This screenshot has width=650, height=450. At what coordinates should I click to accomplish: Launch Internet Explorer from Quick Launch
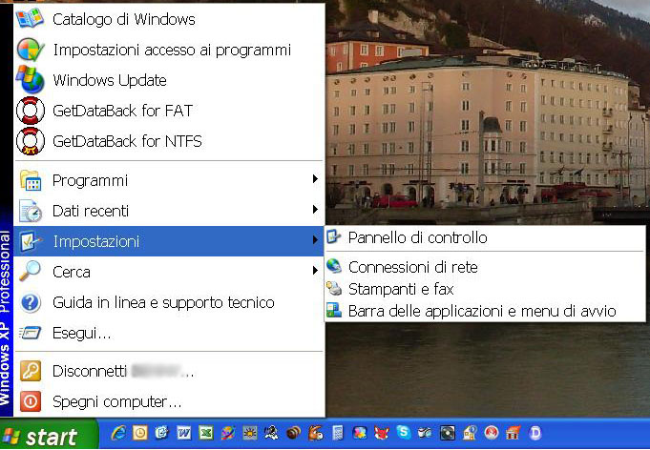118,434
